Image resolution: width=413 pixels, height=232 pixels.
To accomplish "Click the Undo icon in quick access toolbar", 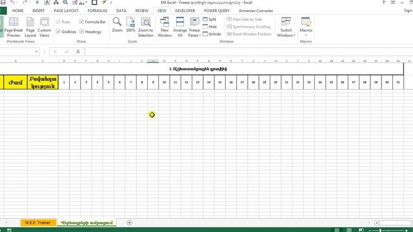I will [12, 3].
